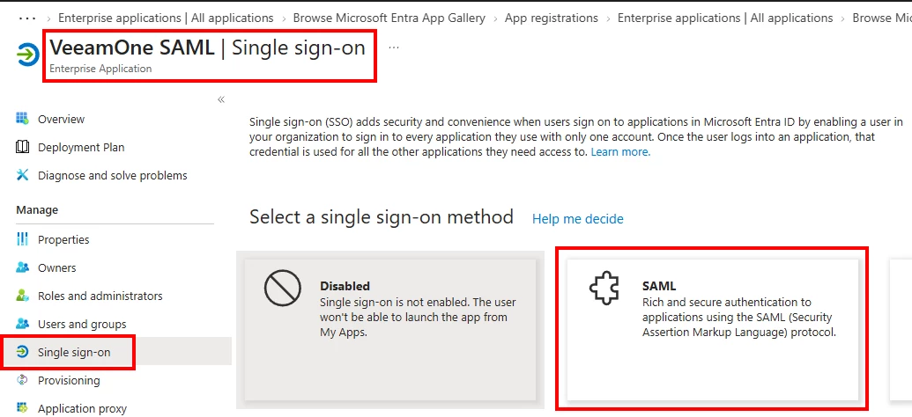Click the Help me decide link
Screen dimensions: 912x417
tap(577, 219)
